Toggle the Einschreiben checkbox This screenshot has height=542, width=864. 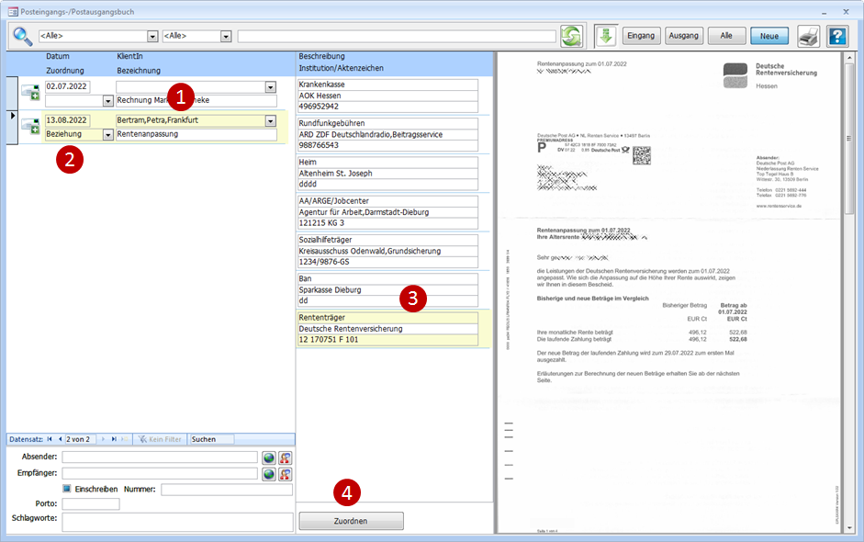[x=67, y=489]
